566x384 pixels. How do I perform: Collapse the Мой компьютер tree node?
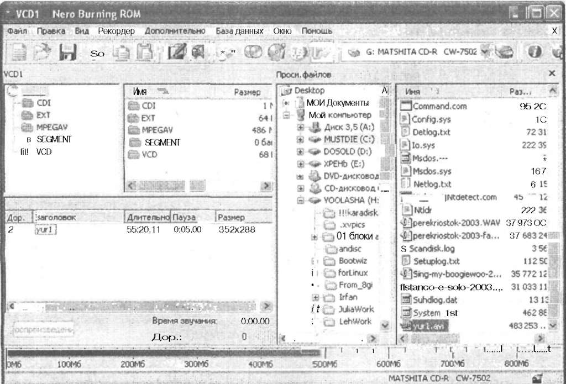(287, 115)
